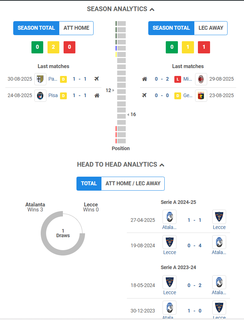
Task: Open the Lecce link in 18-05-2024 match
Action: 170,292
